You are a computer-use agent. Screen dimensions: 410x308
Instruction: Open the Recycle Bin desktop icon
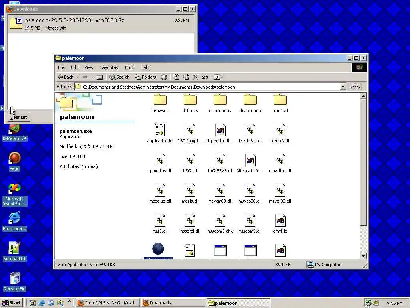tap(14, 282)
